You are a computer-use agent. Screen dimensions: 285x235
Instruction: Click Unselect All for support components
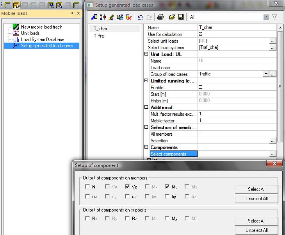[256, 230]
